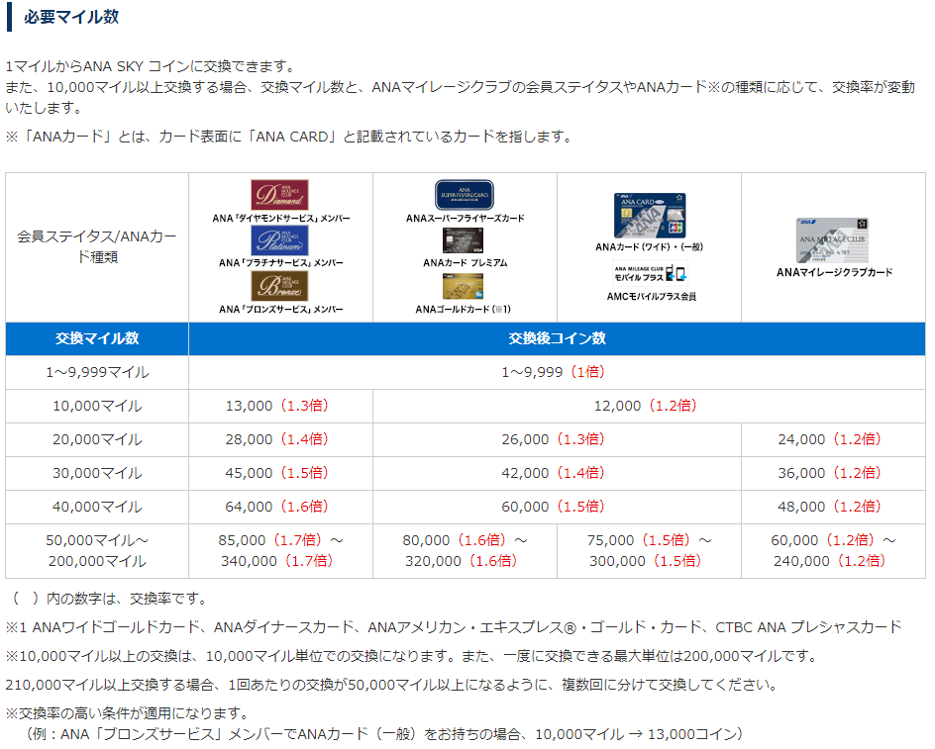
Task: Click the 340,000 (1.7倍) value
Action: pos(276,561)
